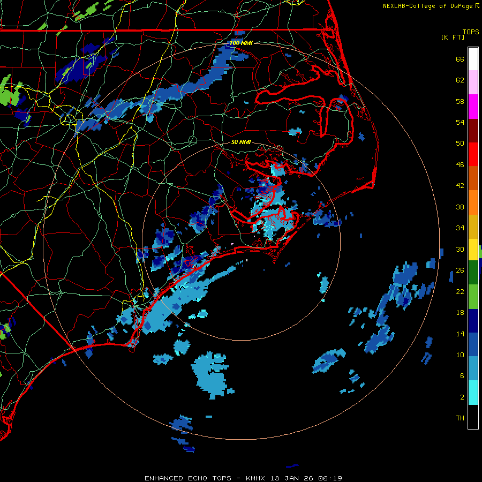Click the black TH threshold legend swatch
The width and height of the screenshot is (482, 482).
(473, 417)
